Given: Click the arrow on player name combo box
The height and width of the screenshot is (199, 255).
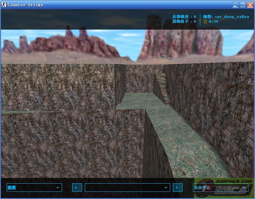Looking at the screenshot, I should pyautogui.click(x=166, y=188).
